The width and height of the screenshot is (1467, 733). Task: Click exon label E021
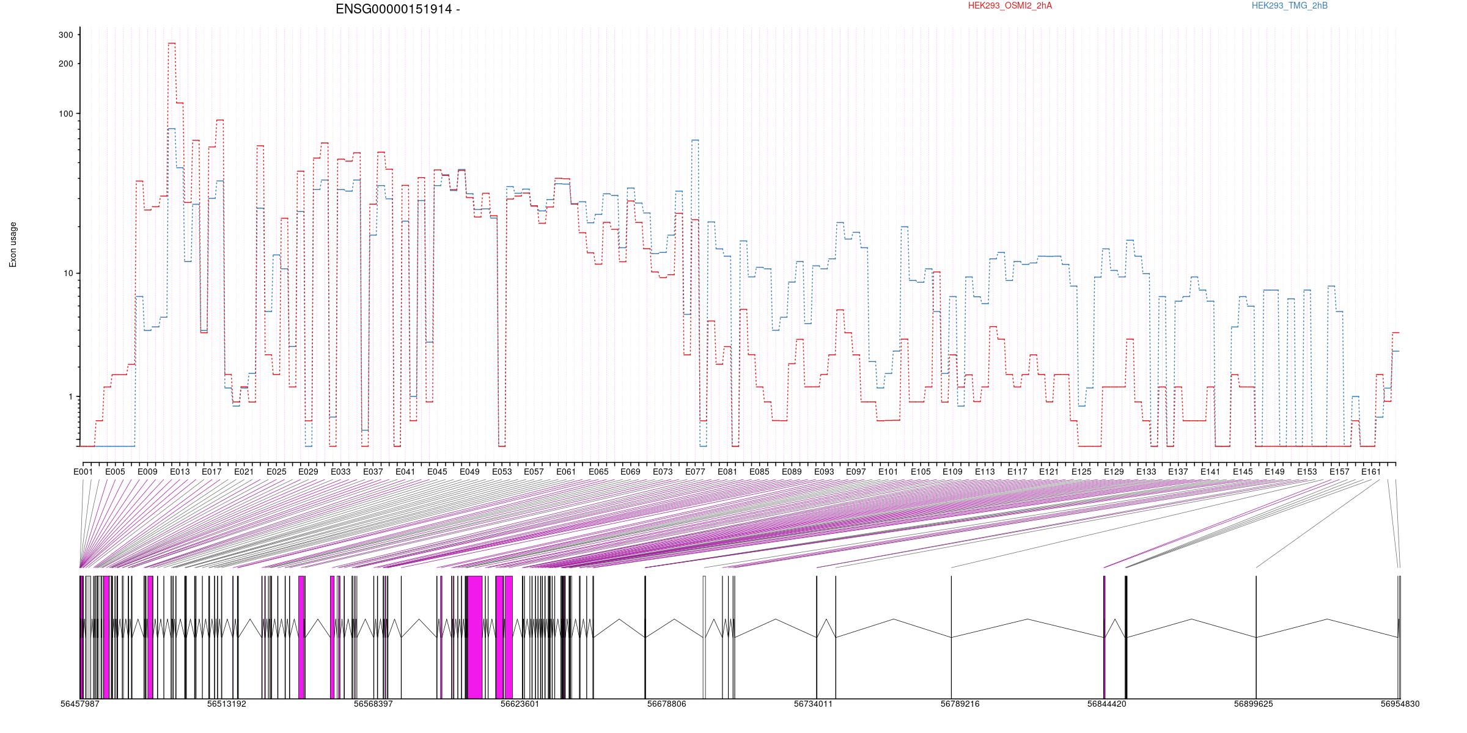click(244, 472)
